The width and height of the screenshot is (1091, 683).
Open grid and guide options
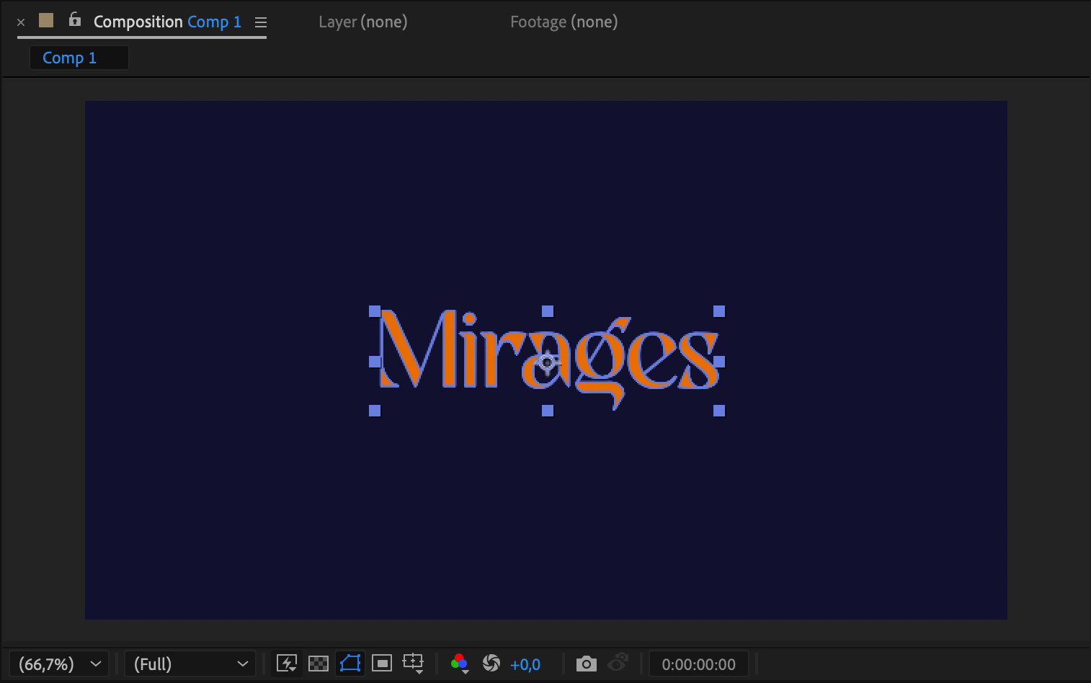point(414,664)
